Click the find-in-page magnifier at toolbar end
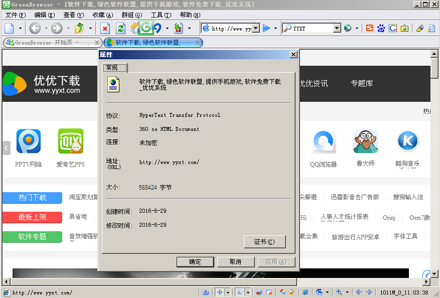Viewport: 440px width, 298px height. pyautogui.click(x=431, y=28)
